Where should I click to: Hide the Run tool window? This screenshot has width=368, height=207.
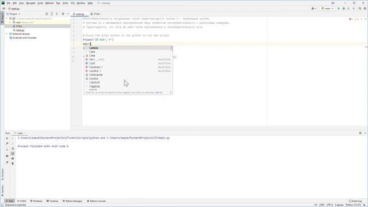pos(365,133)
